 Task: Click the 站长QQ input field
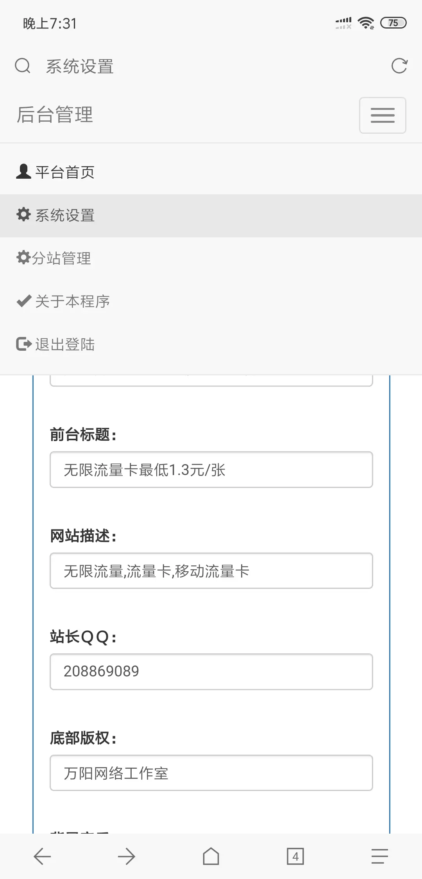[211, 671]
